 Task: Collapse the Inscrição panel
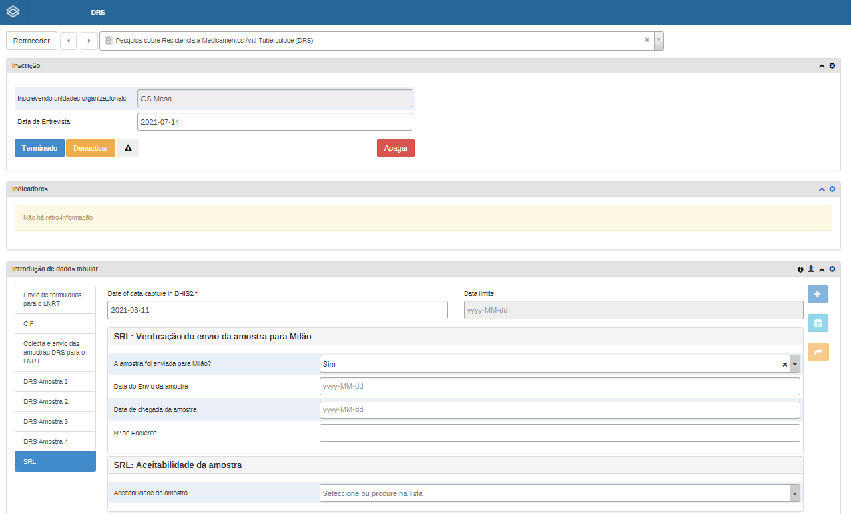[x=822, y=66]
